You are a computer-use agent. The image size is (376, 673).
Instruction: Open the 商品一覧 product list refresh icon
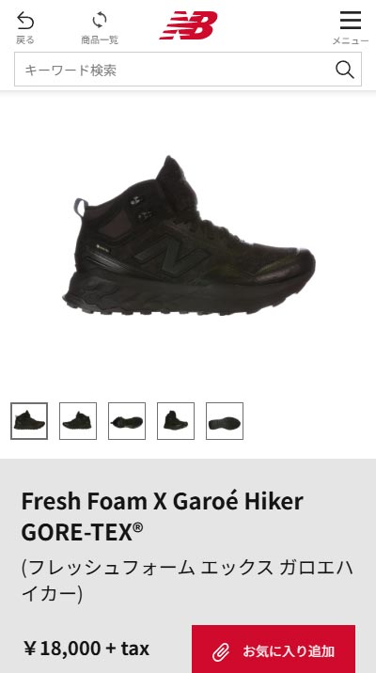(100, 20)
